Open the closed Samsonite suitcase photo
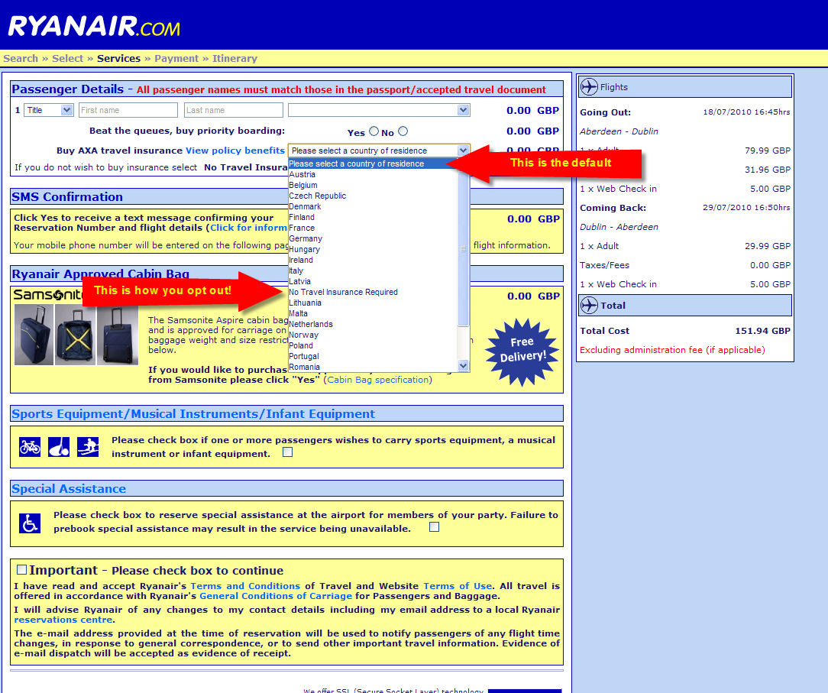This screenshot has height=693, width=828. point(34,335)
